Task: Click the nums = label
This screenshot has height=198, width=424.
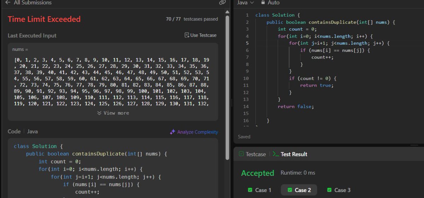Action: [x=20, y=49]
